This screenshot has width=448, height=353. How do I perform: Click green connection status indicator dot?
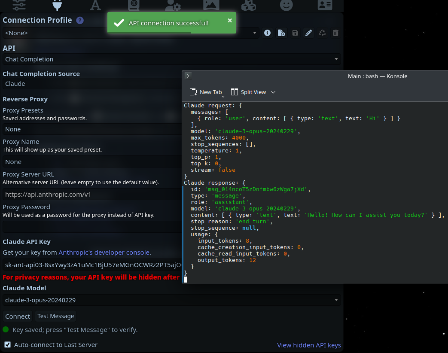tap(6, 329)
